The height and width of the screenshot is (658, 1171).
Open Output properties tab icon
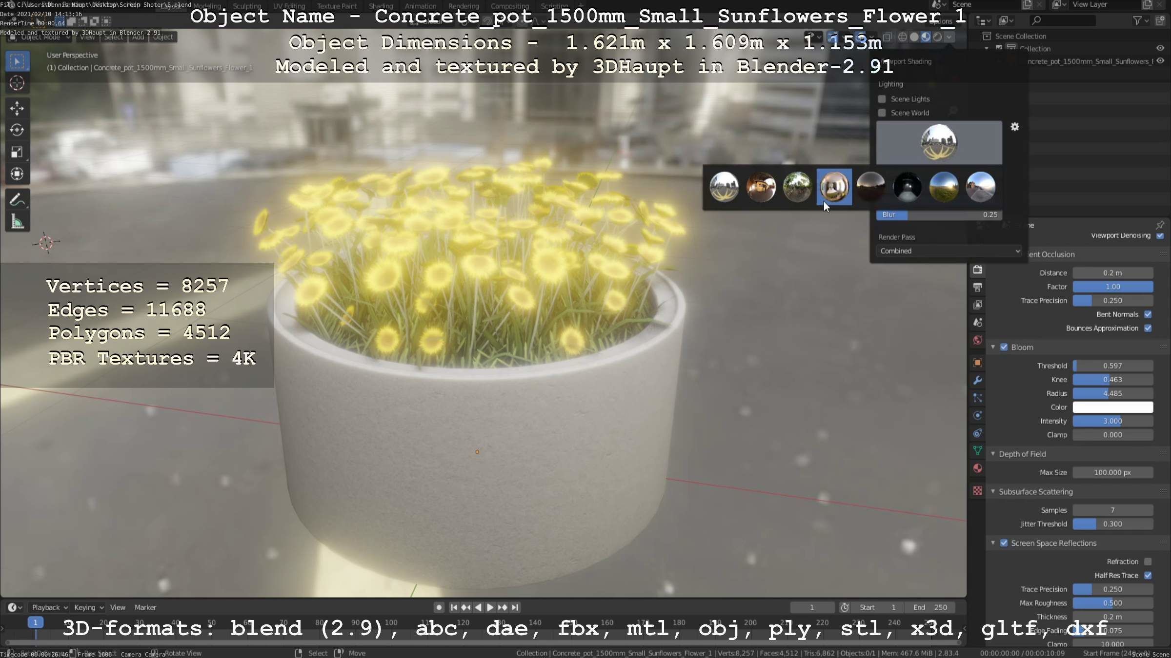(x=977, y=287)
